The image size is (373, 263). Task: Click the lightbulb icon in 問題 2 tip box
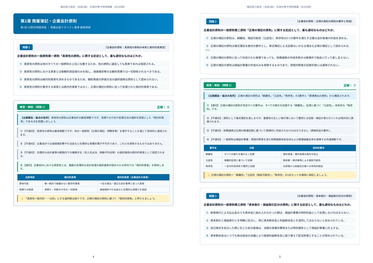(209, 175)
